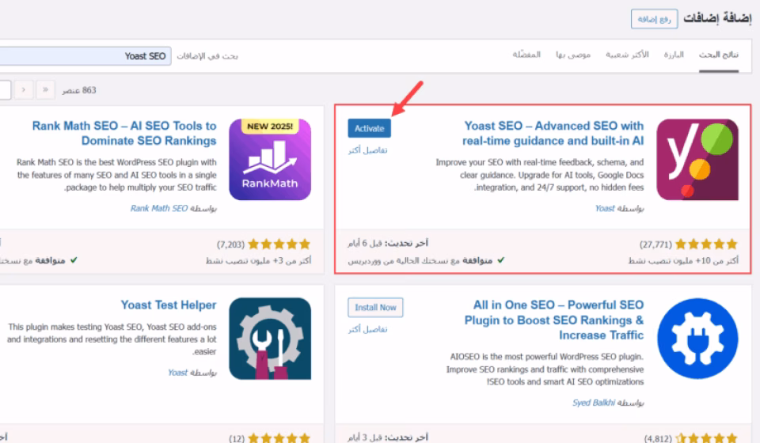Click the Syed Balkhi author link
The image size is (760, 443).
tap(592, 403)
